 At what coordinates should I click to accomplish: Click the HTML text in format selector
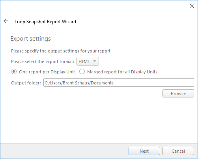pyautogui.click(x=84, y=62)
